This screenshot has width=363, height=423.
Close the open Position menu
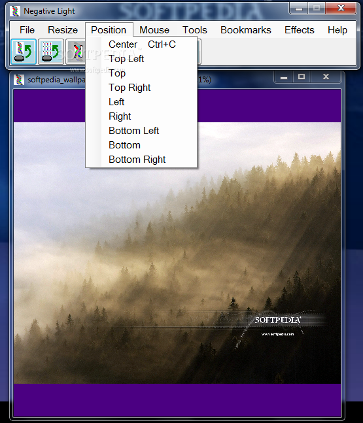[x=109, y=30]
